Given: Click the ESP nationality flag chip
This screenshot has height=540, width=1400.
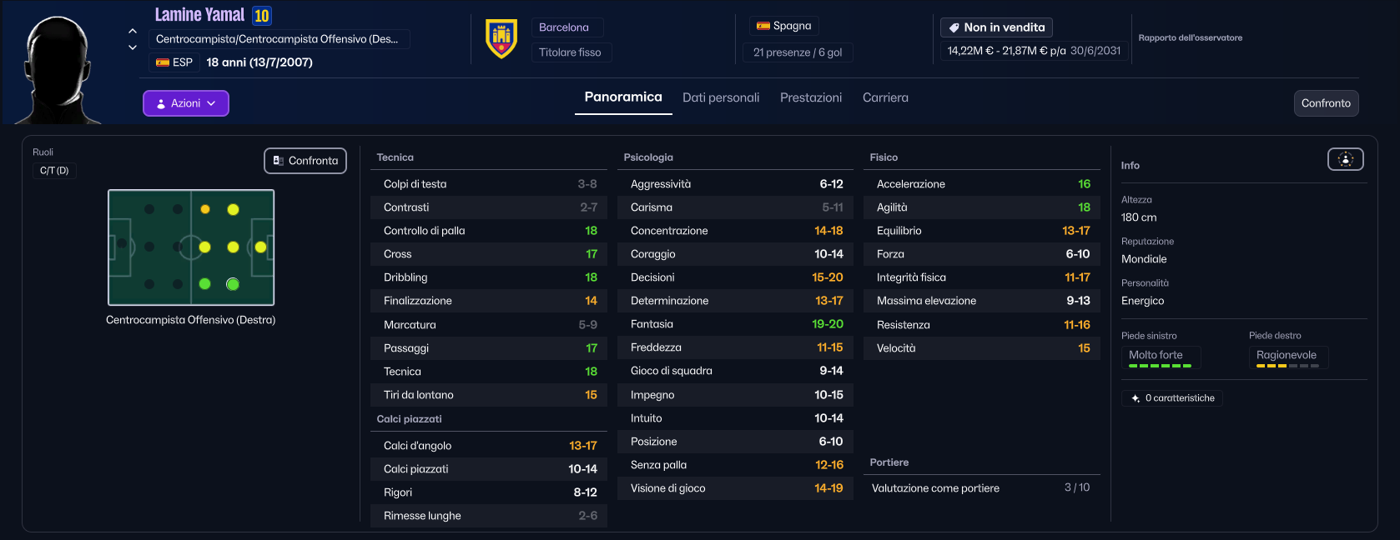Looking at the screenshot, I should click(174, 62).
